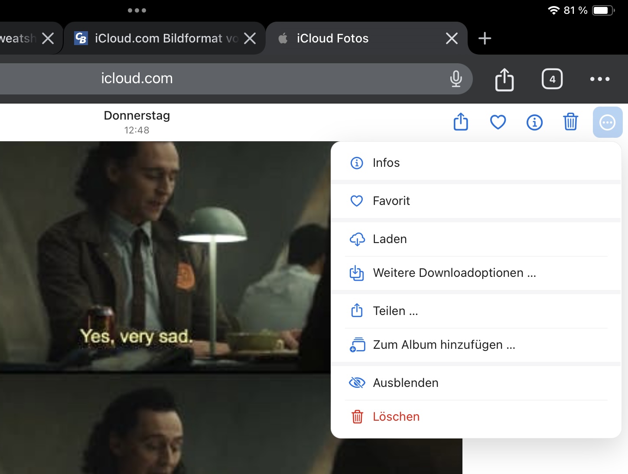Click the share icon beside Teilen
Image resolution: width=628 pixels, height=474 pixels.
pos(357,310)
